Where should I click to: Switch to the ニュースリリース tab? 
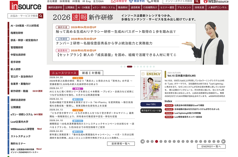pos(64,73)
